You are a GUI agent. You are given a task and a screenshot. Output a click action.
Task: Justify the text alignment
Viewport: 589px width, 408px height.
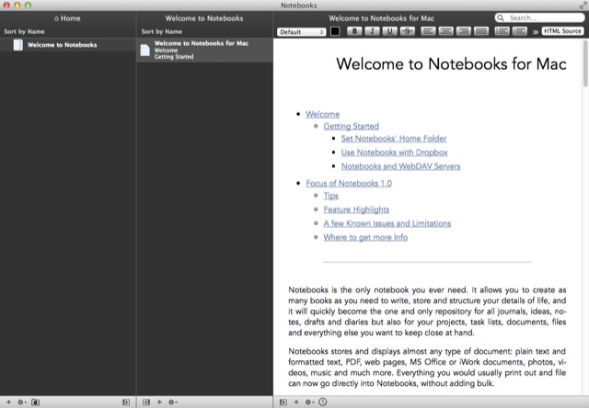click(x=481, y=31)
